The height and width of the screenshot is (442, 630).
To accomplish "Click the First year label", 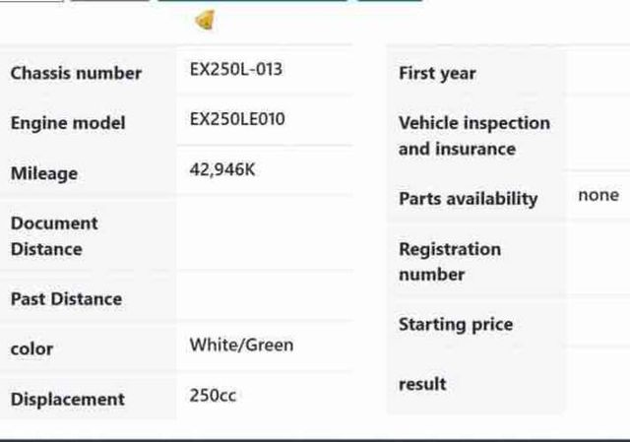I will point(437,73).
